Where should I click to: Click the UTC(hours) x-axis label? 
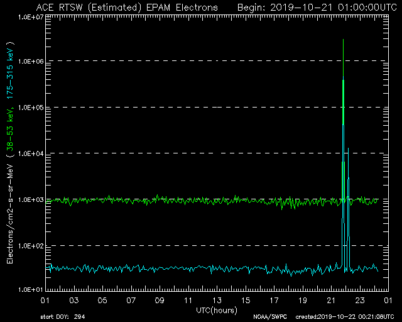tap(217, 311)
